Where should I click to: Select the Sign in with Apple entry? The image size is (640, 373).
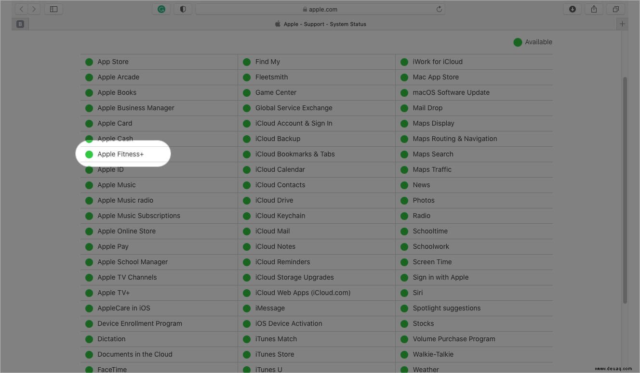tap(440, 277)
